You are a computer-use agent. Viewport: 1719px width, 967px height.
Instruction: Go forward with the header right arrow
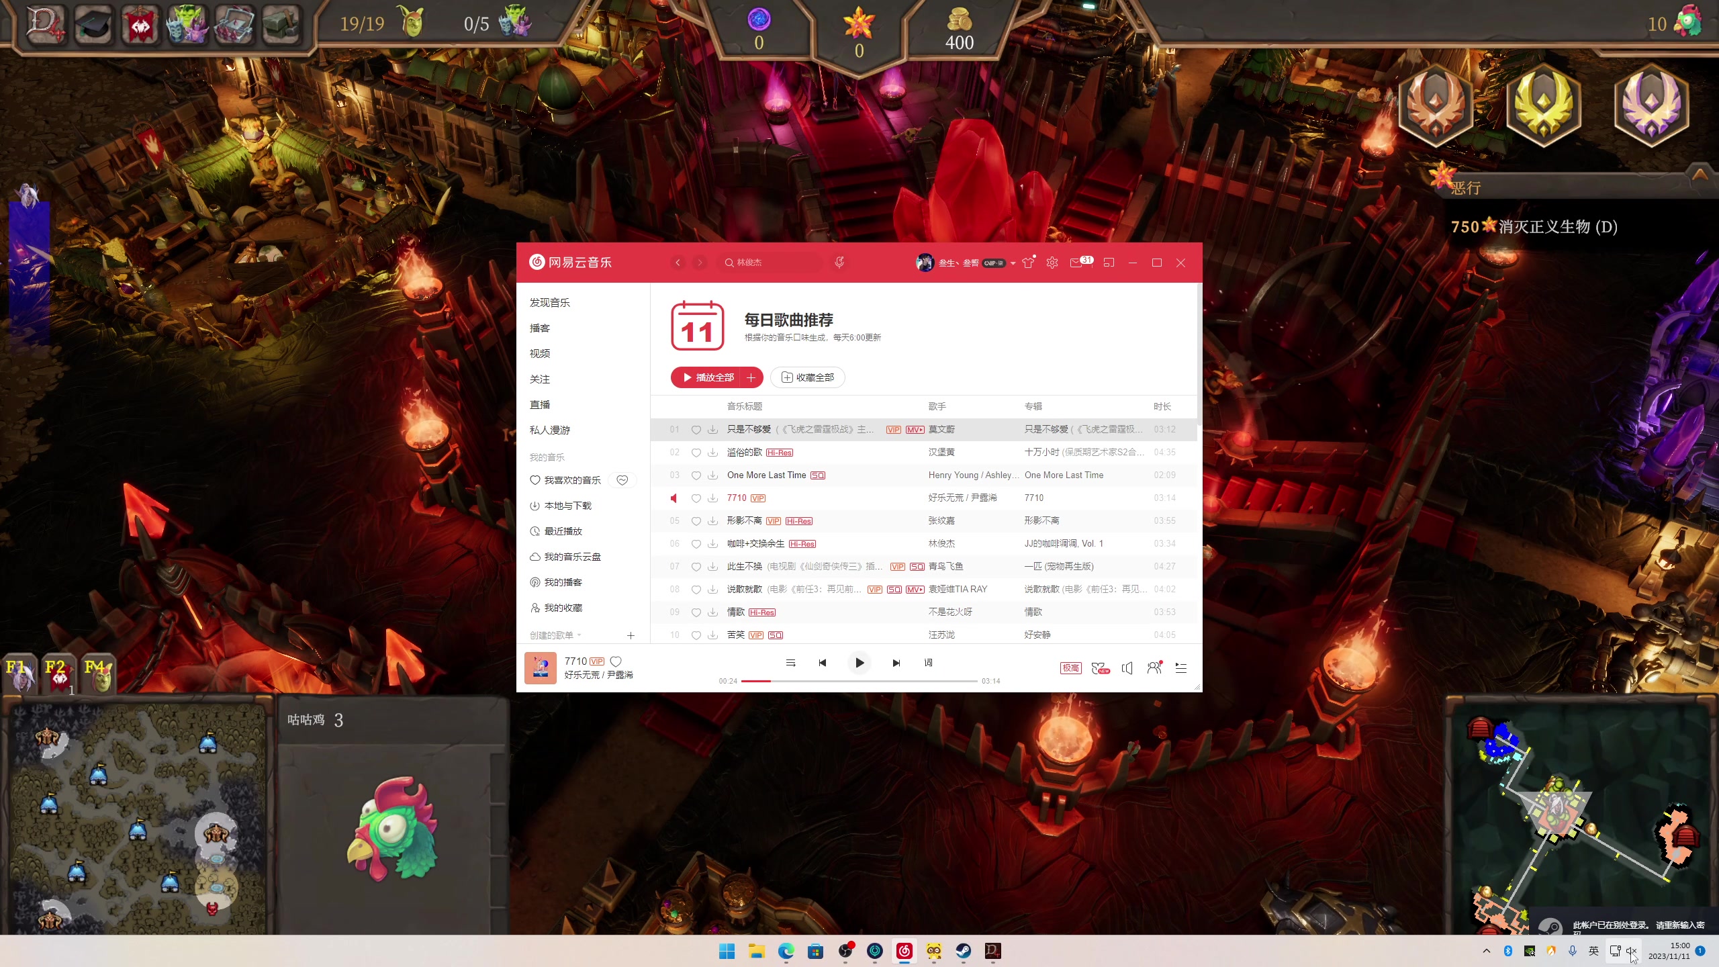tap(700, 263)
